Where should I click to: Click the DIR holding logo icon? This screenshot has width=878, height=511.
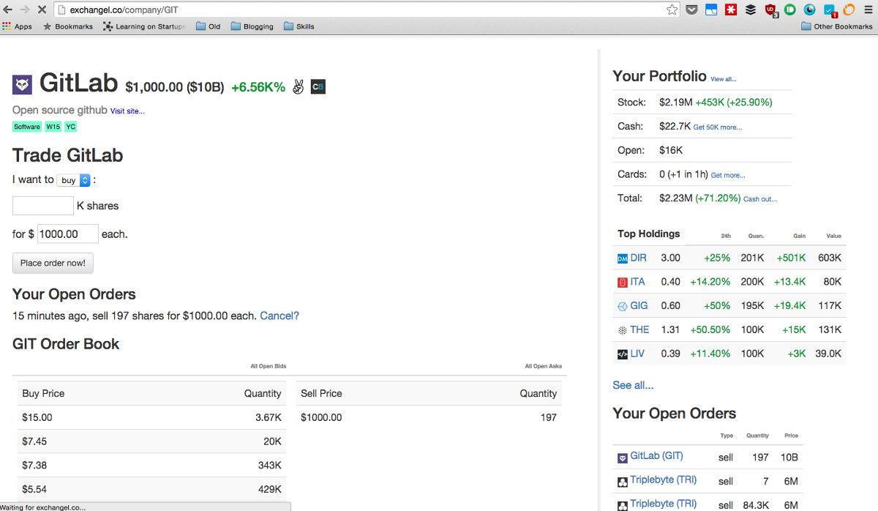click(623, 258)
